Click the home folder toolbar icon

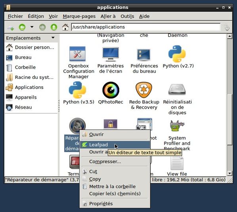pos(65,27)
